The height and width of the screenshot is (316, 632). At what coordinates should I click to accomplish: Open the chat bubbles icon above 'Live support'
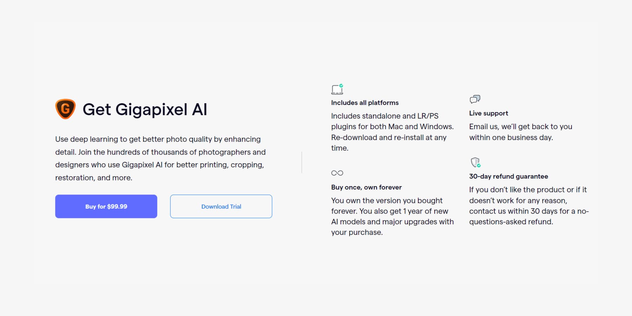click(x=475, y=99)
